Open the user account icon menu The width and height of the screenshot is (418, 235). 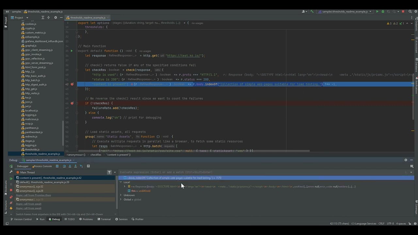point(305,12)
